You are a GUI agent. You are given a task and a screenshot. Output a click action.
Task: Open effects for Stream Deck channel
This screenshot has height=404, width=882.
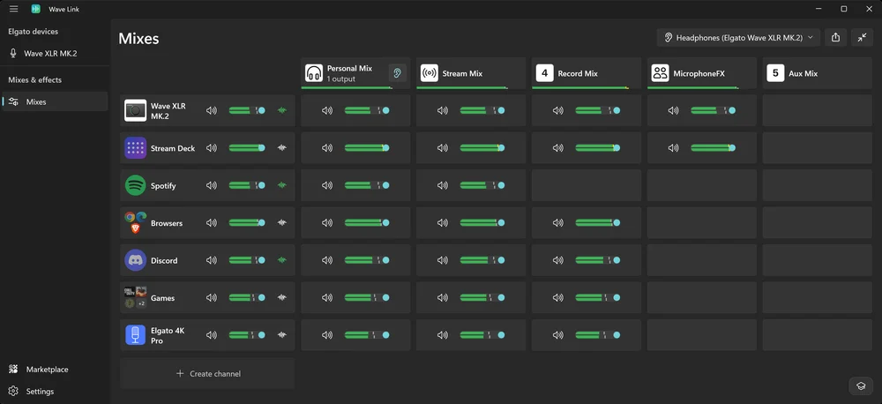pyautogui.click(x=282, y=148)
